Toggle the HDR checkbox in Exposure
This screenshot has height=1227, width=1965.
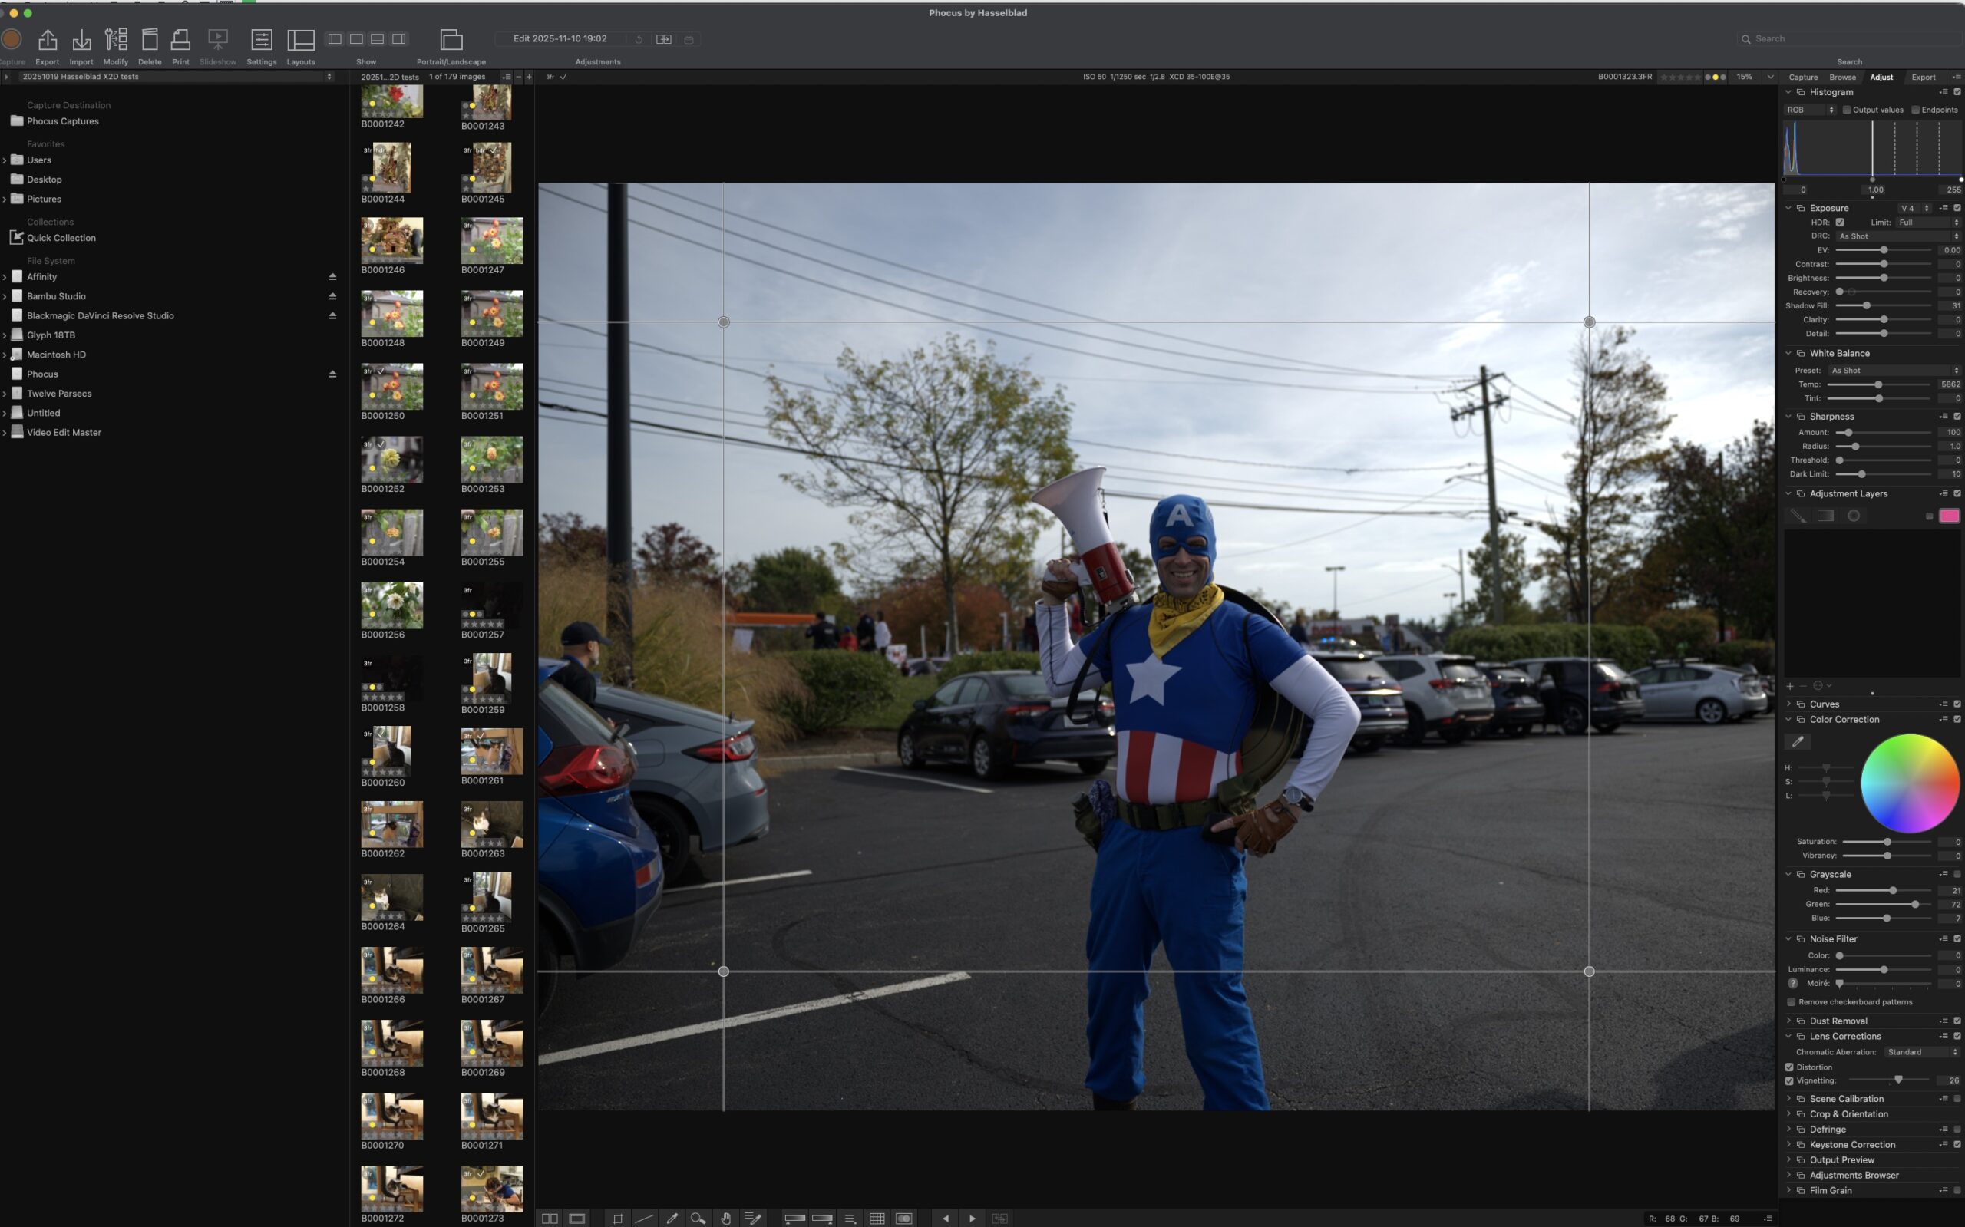click(1840, 223)
